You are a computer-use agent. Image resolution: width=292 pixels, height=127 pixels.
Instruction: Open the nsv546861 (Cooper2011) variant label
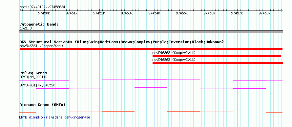[x=41, y=46]
